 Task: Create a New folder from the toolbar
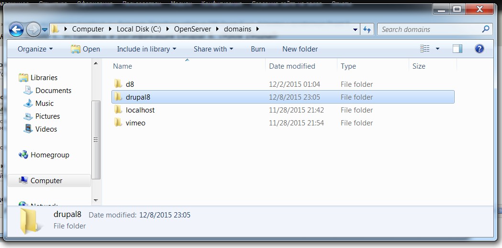pos(300,49)
